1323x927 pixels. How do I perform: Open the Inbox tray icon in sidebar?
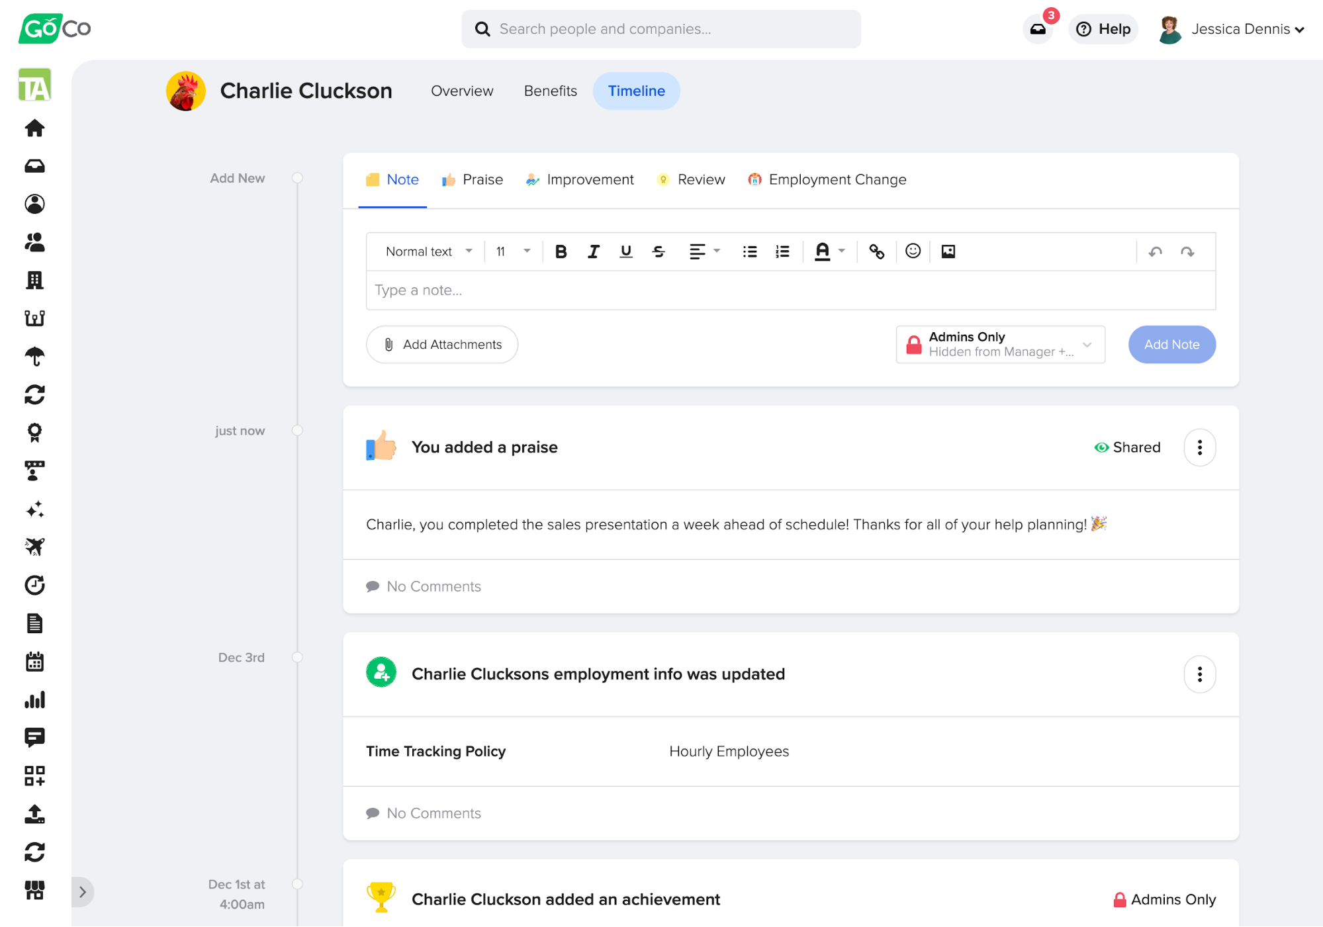pyautogui.click(x=34, y=166)
